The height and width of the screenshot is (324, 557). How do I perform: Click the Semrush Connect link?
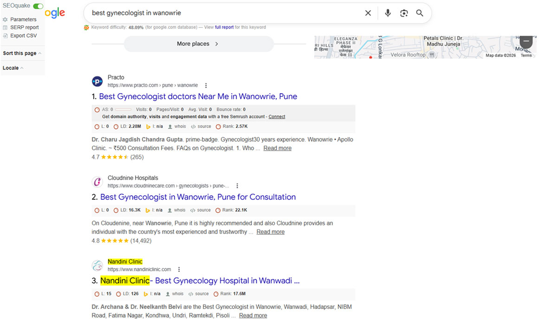click(x=277, y=117)
